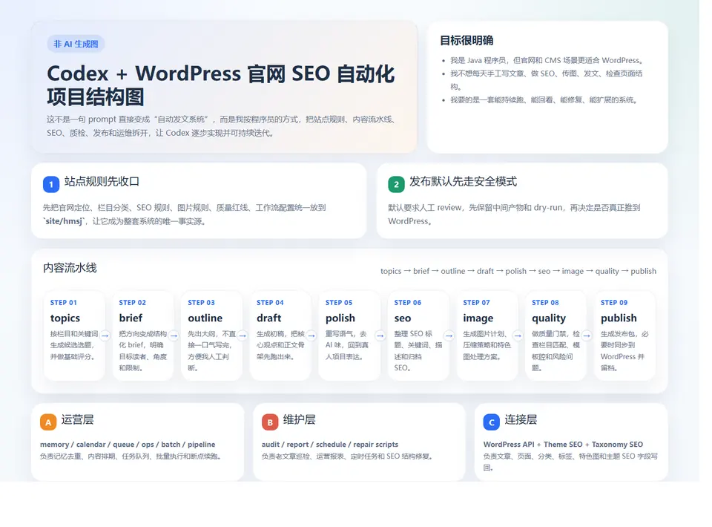The height and width of the screenshot is (527, 712).
Task: Select the orange A icon of 运营层
Action: tap(47, 421)
